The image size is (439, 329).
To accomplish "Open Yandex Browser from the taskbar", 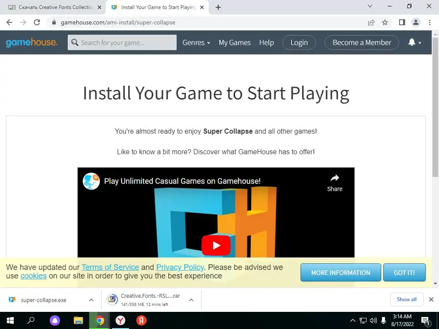I will (x=120, y=320).
